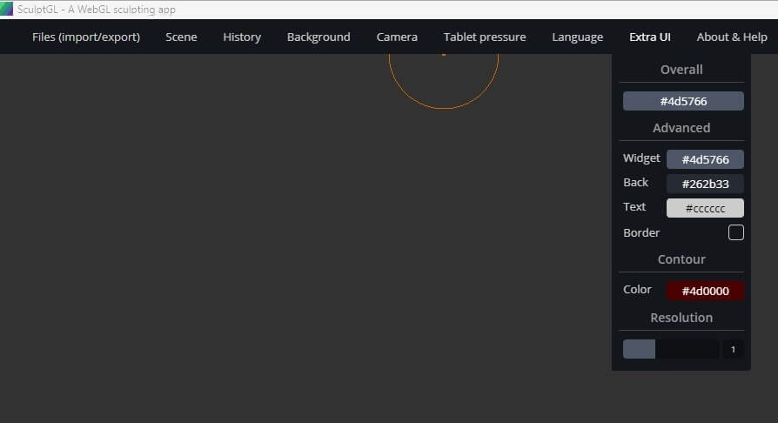This screenshot has height=423, width=778.
Task: Change the Contour color #4d0000 swatch
Action: [x=705, y=291]
